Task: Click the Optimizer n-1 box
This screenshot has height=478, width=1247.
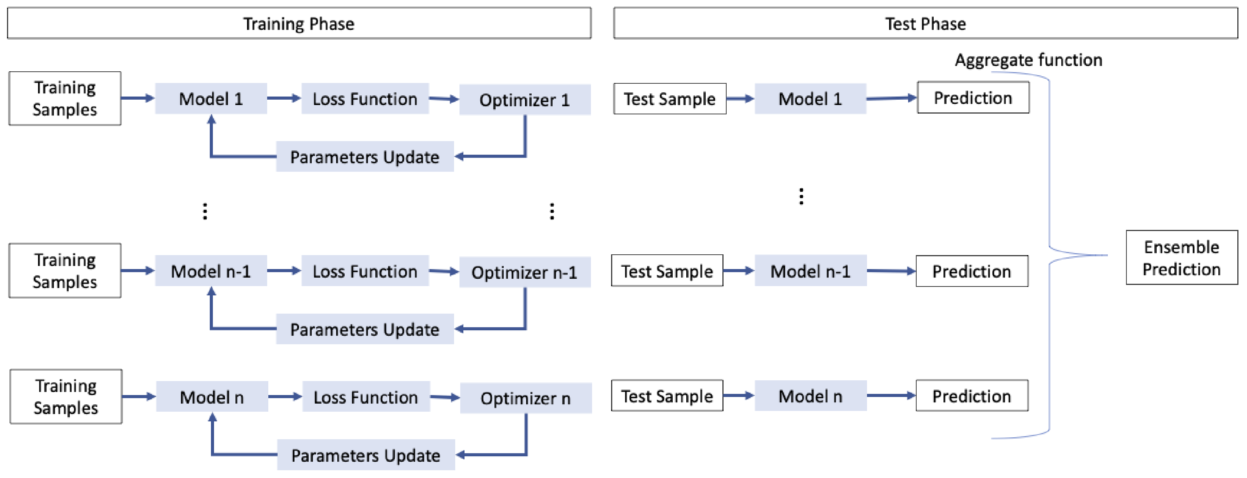Action: [x=525, y=273]
